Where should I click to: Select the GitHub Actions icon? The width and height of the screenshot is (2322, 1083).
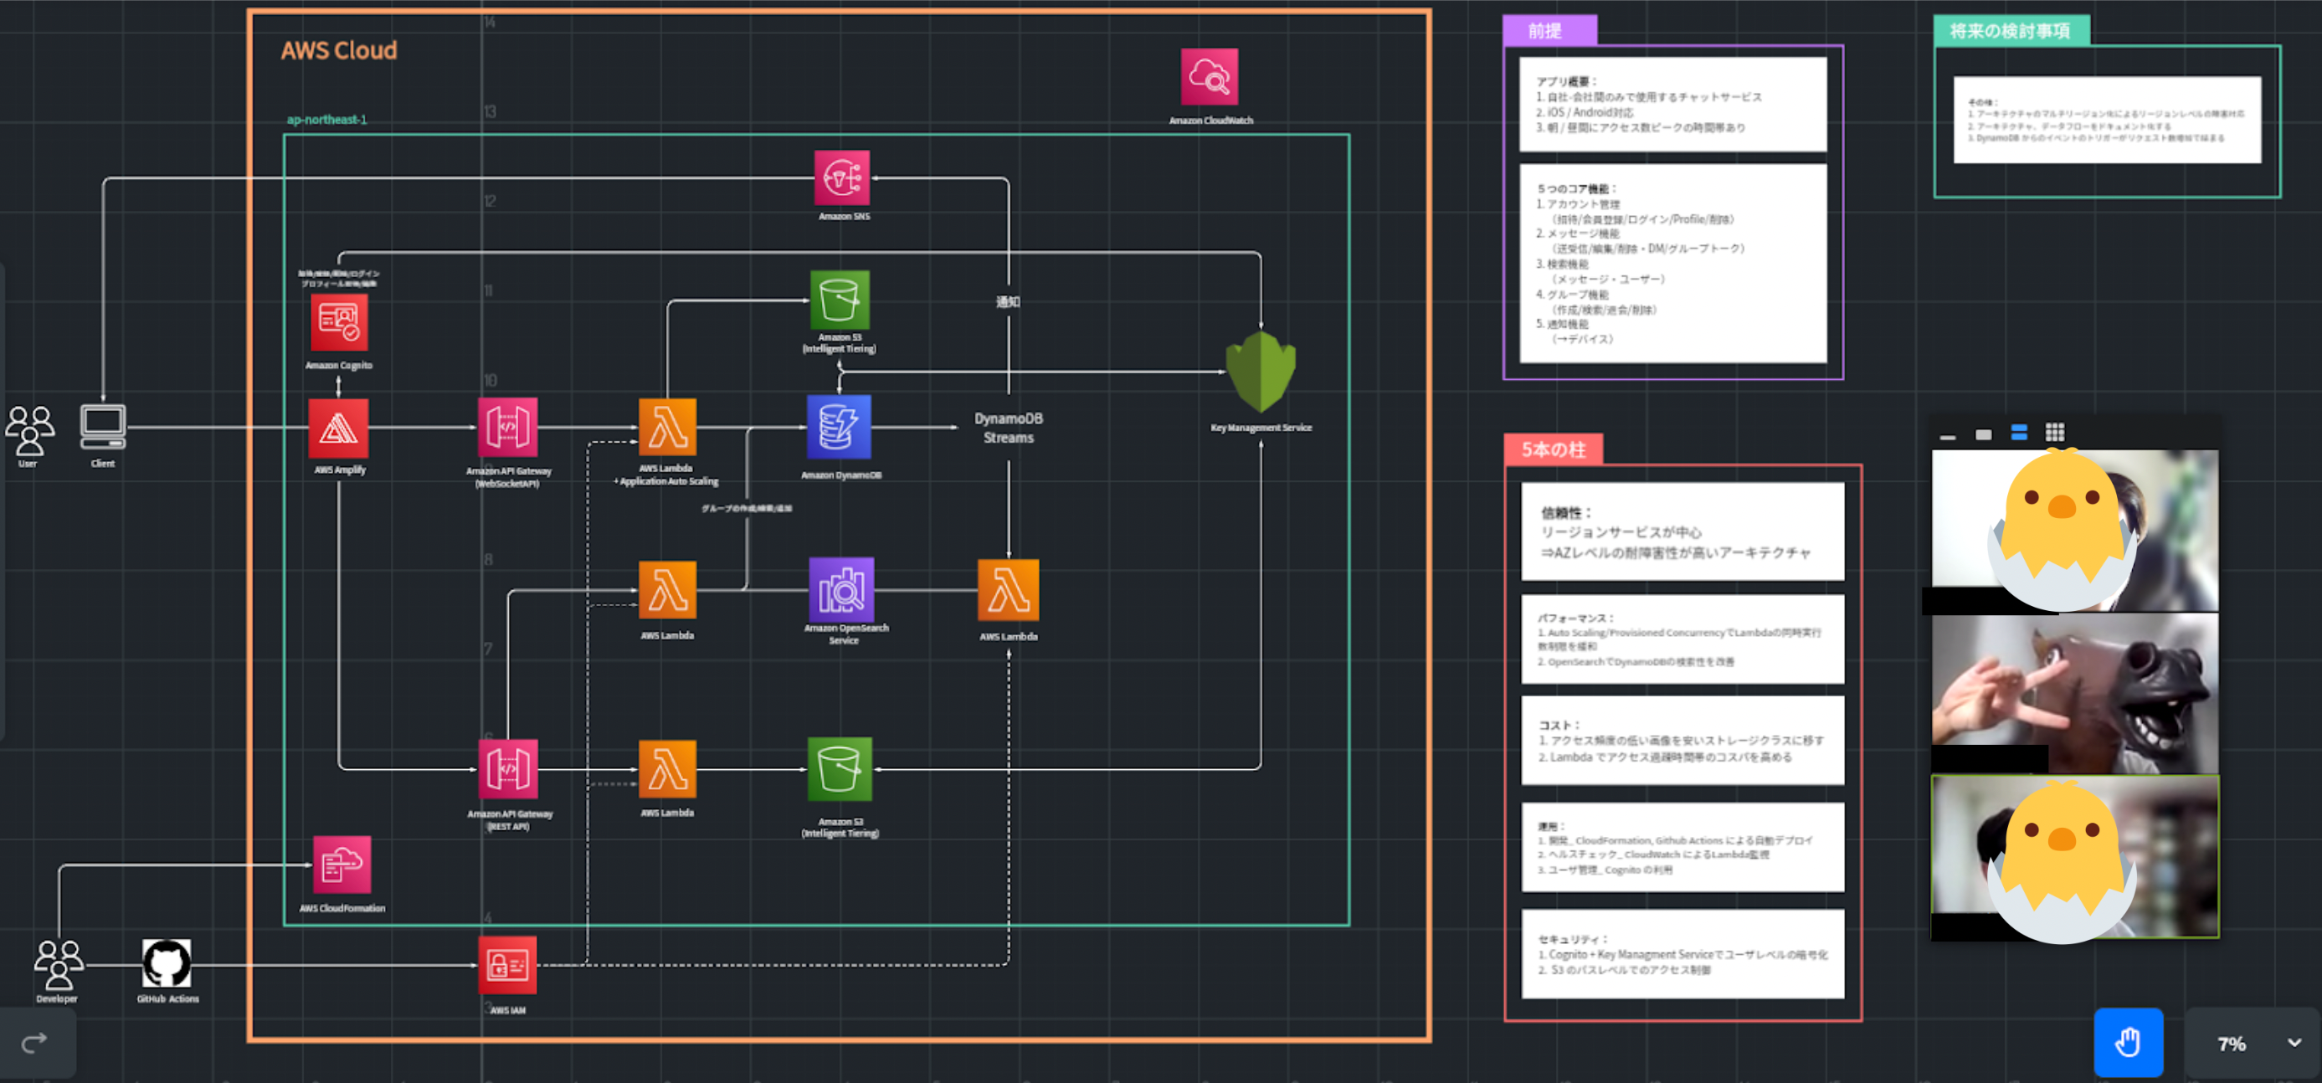(x=167, y=964)
